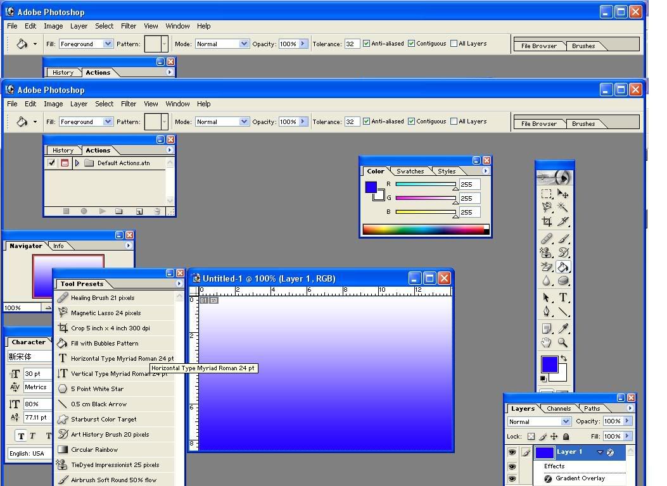
Task: Select the Clone Stamp tool
Action: (x=547, y=252)
